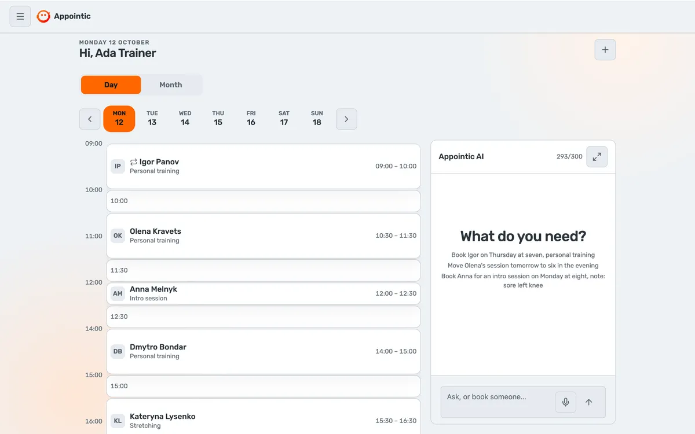Viewport: 695px width, 434px height.
Task: Open the empty 12:30 time slot
Action: (x=264, y=317)
